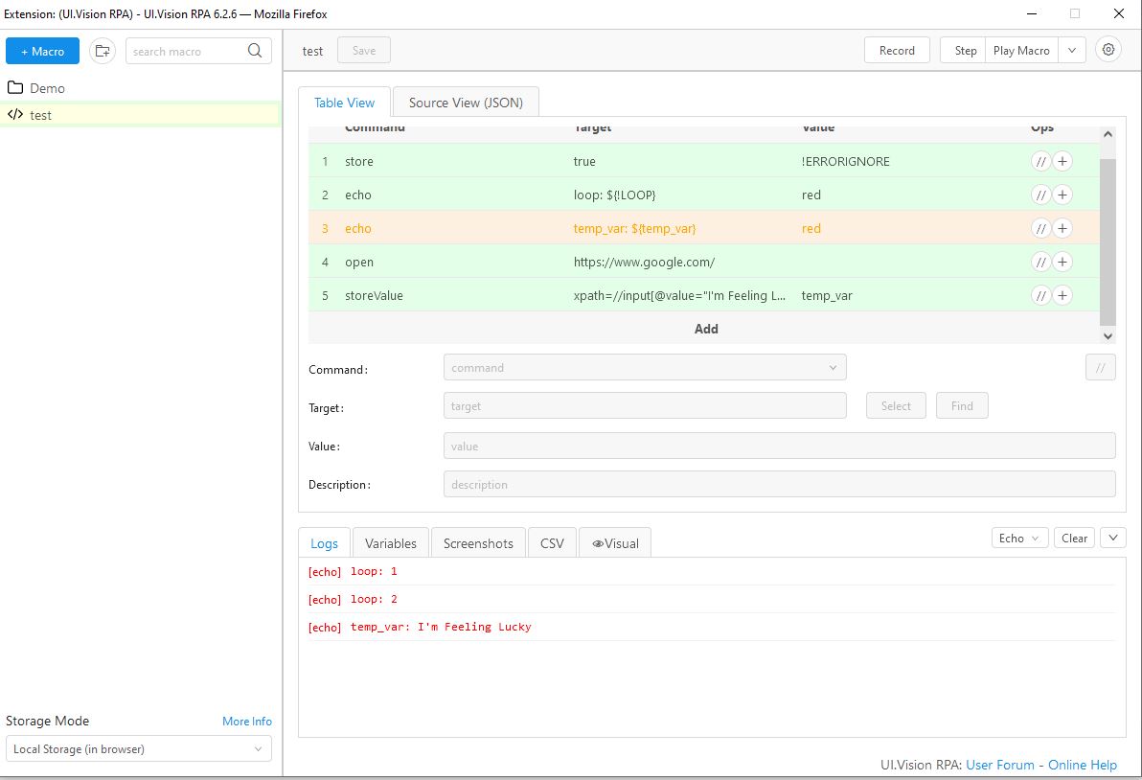Open the Visual tab
The width and height of the screenshot is (1142, 780).
(615, 543)
